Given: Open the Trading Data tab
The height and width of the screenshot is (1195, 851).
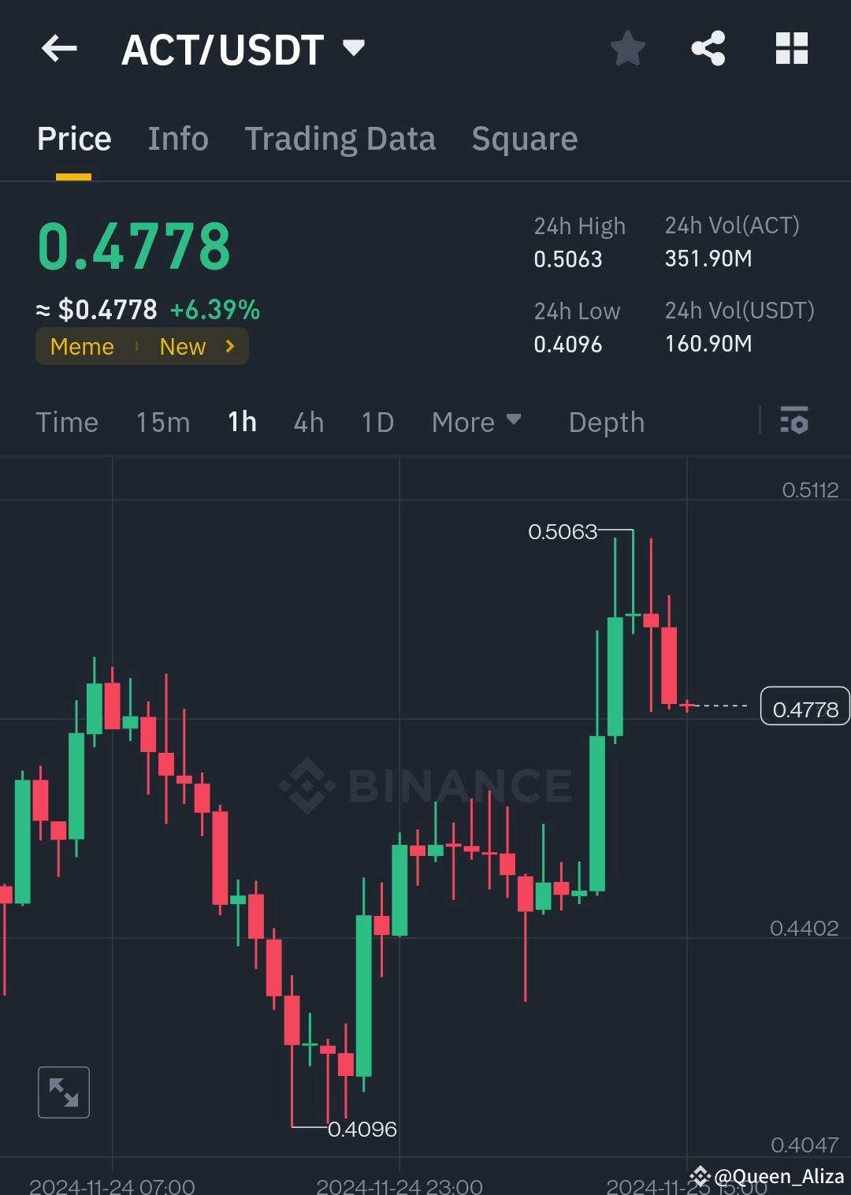Looking at the screenshot, I should click(x=340, y=139).
